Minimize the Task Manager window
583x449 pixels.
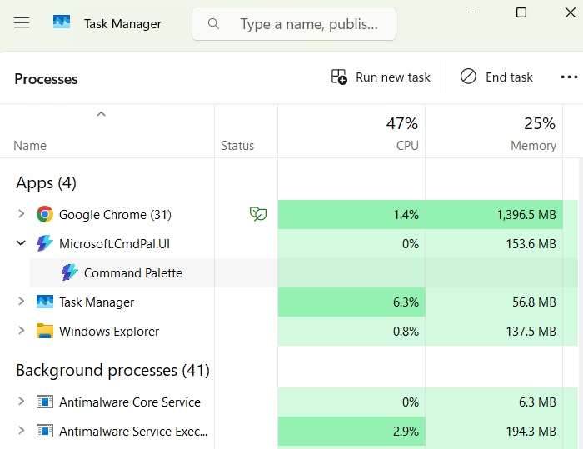pyautogui.click(x=473, y=12)
